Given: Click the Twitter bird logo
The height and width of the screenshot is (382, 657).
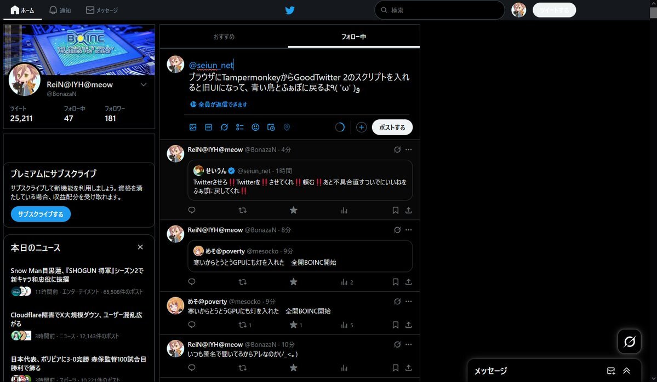Looking at the screenshot, I should click(290, 10).
